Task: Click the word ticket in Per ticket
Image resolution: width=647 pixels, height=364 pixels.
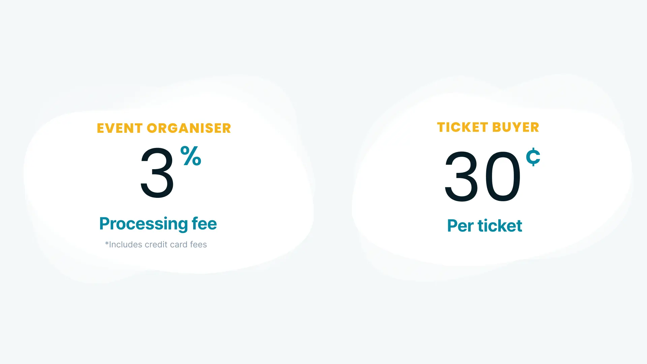Action: [500, 225]
